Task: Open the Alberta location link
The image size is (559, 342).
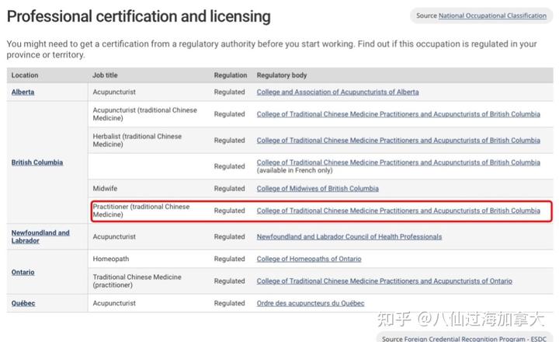Action: pos(23,92)
